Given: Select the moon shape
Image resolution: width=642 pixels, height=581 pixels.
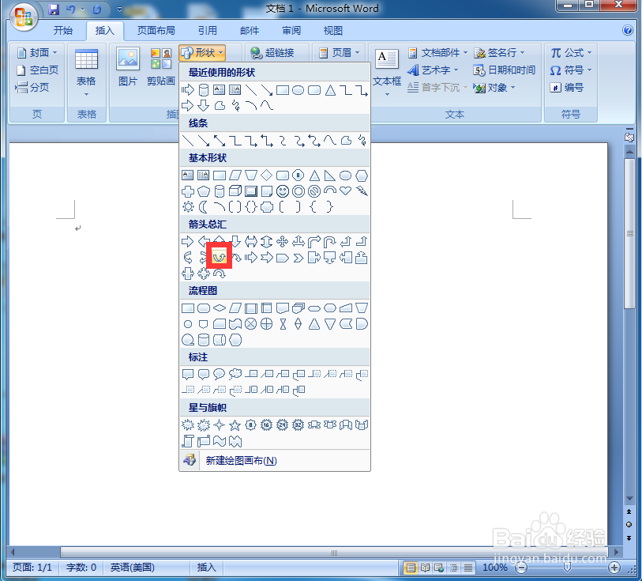Looking at the screenshot, I should click(x=203, y=207).
